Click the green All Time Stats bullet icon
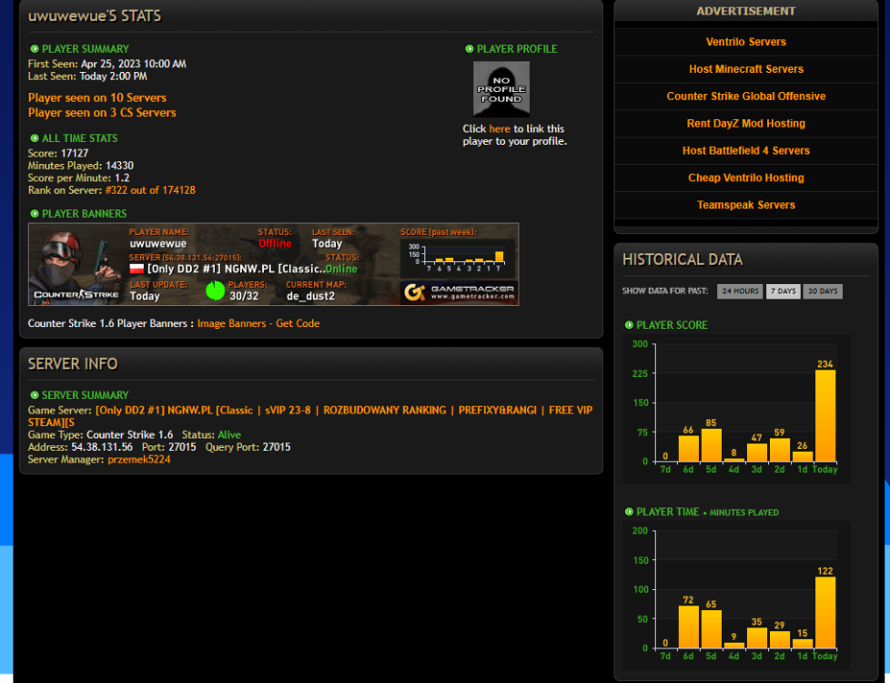Image resolution: width=890 pixels, height=683 pixels. point(34,138)
